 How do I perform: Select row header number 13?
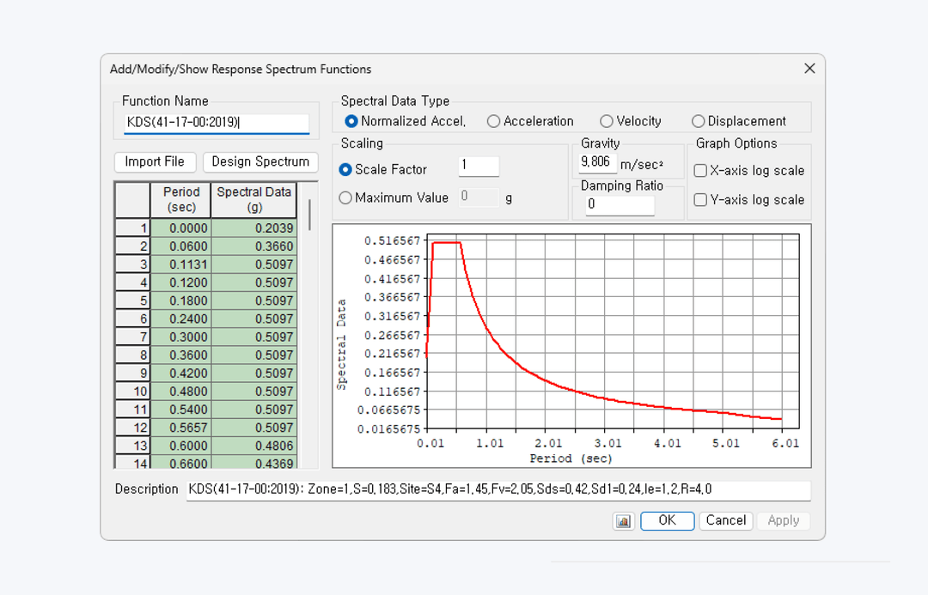(132, 446)
